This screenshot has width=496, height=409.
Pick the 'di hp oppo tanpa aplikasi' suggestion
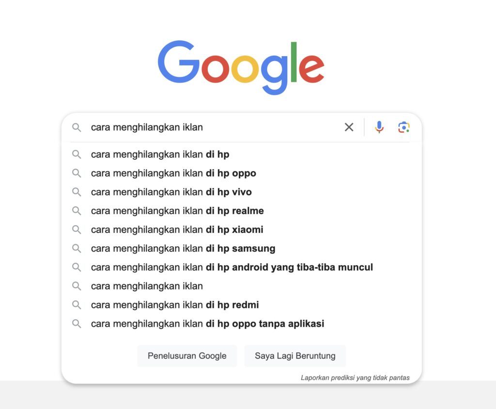207,323
